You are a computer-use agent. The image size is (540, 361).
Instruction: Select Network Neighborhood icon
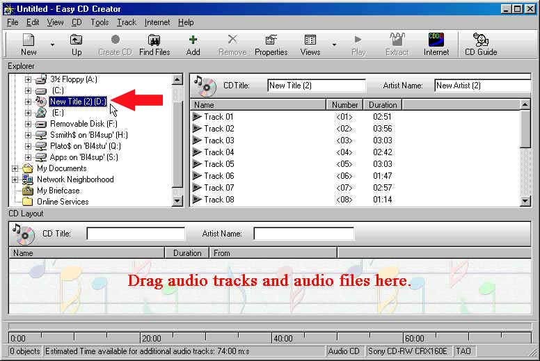(x=28, y=179)
